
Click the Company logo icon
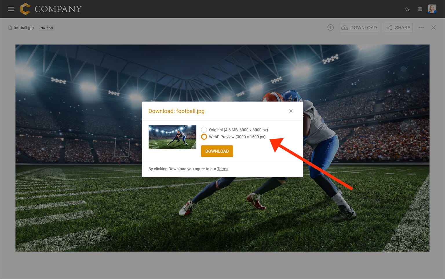(x=25, y=9)
